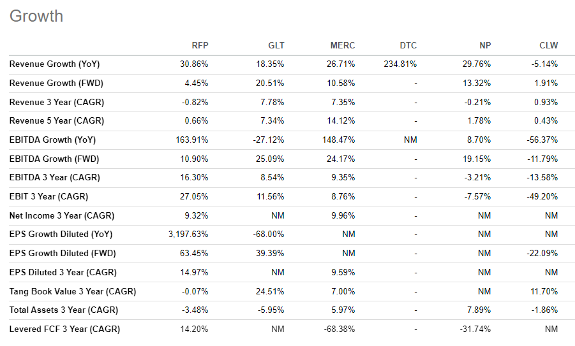Click the EBITDA Growth (YoY) row label

(x=52, y=140)
